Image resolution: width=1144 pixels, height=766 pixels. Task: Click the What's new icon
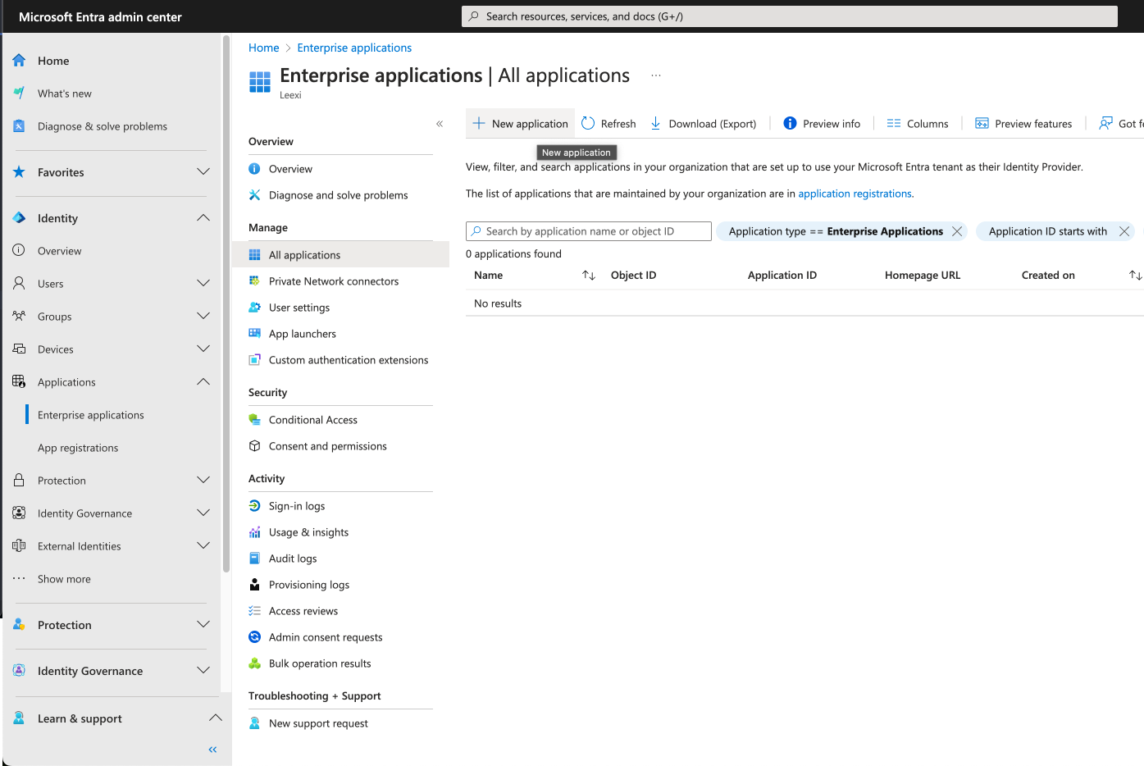point(19,93)
